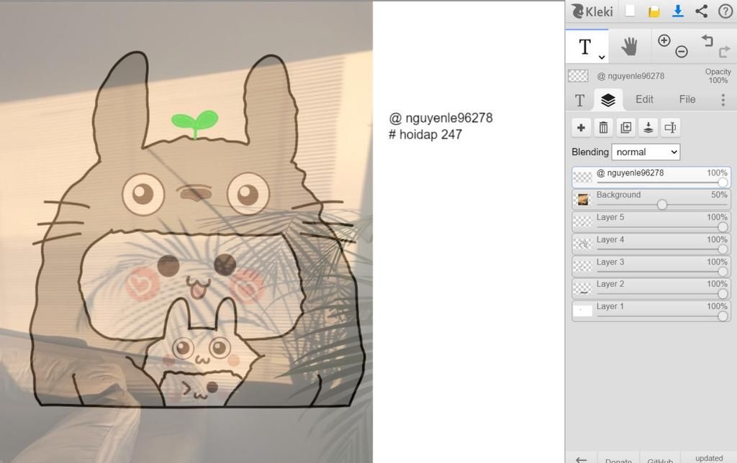This screenshot has height=463, width=737.
Task: Click the Layer 4 thumbnail
Action: [x=583, y=244]
